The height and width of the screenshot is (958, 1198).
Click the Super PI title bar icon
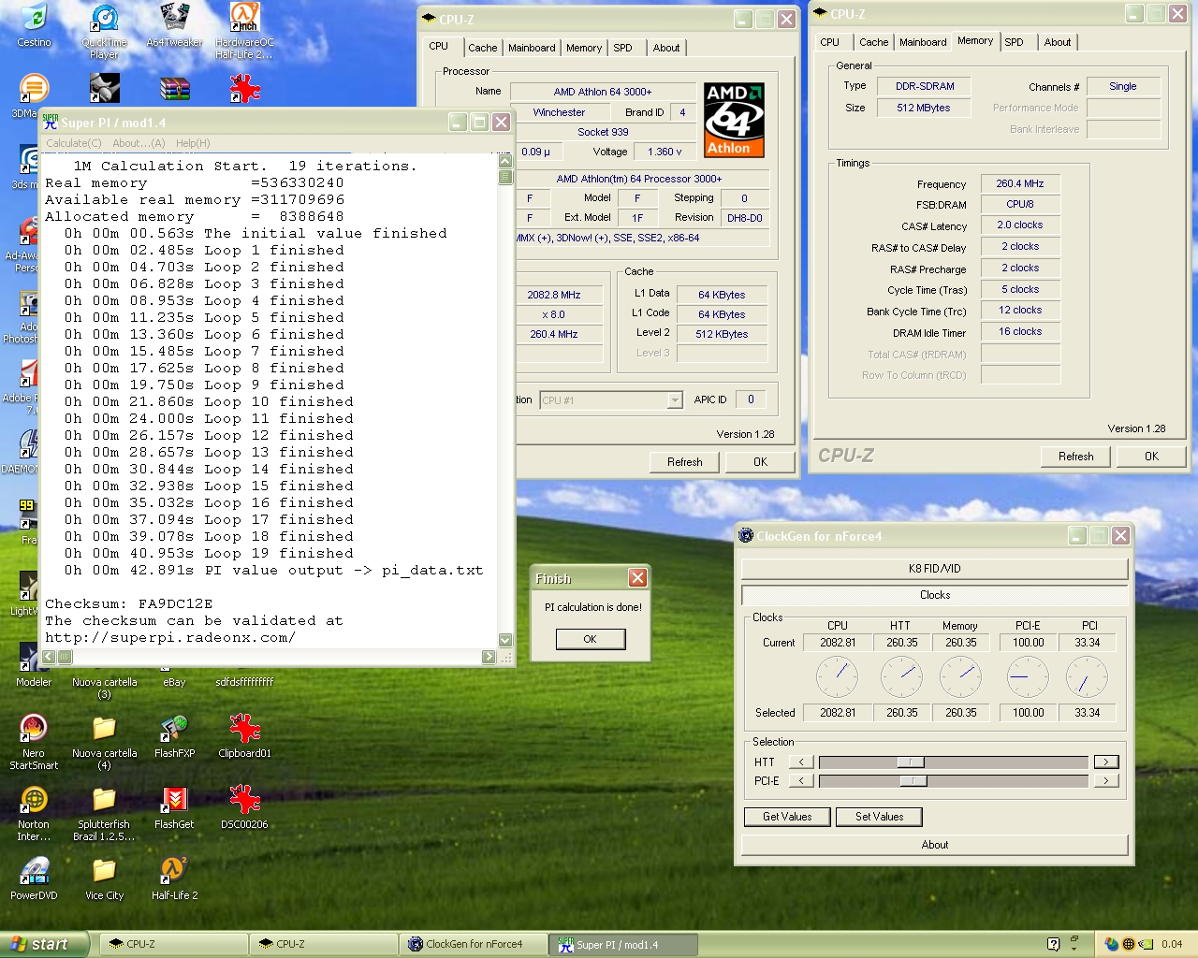click(x=51, y=122)
